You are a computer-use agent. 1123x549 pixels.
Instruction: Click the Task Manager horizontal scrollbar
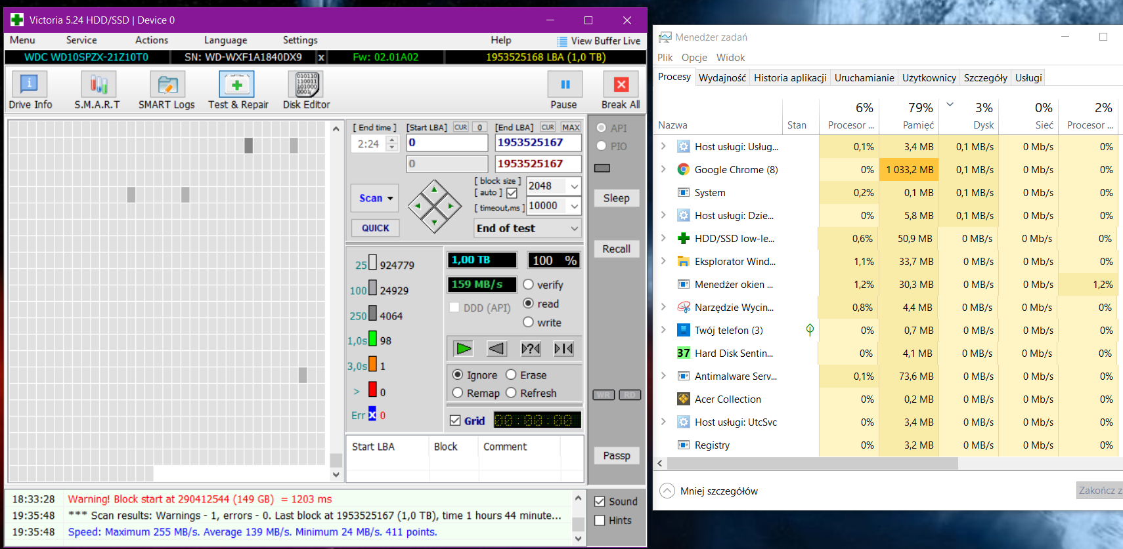pos(812,463)
